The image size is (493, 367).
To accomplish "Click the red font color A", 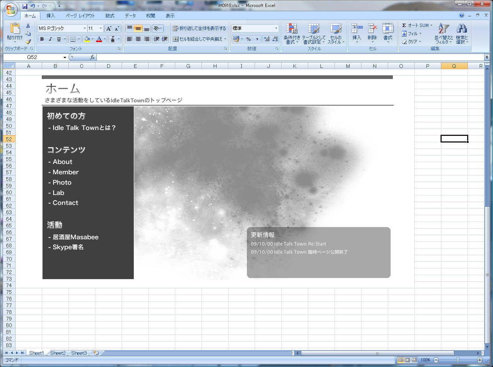I will click(99, 39).
